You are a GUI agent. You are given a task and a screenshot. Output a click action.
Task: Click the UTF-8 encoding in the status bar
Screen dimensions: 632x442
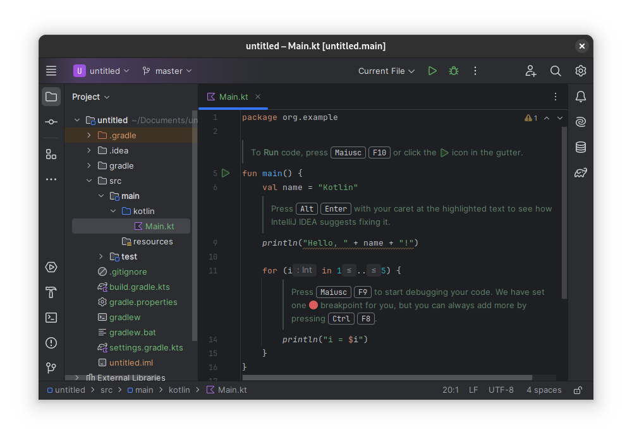[x=501, y=390]
